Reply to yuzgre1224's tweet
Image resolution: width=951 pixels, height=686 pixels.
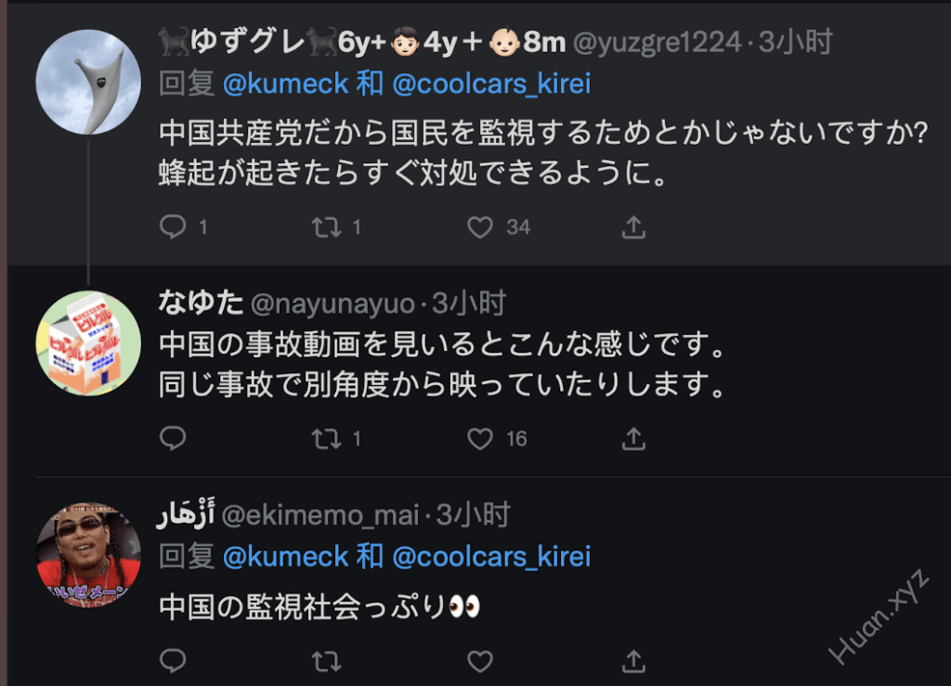pos(173,227)
